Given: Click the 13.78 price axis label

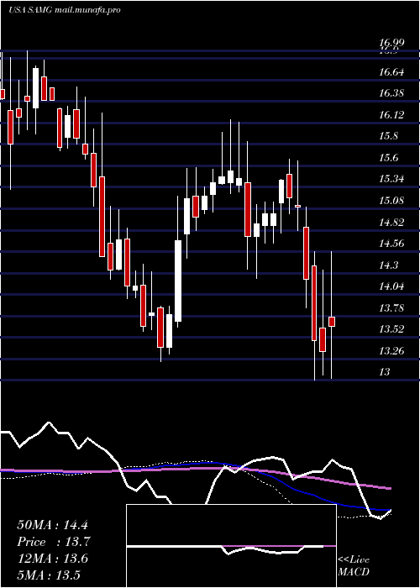Looking at the screenshot, I should point(391,308).
